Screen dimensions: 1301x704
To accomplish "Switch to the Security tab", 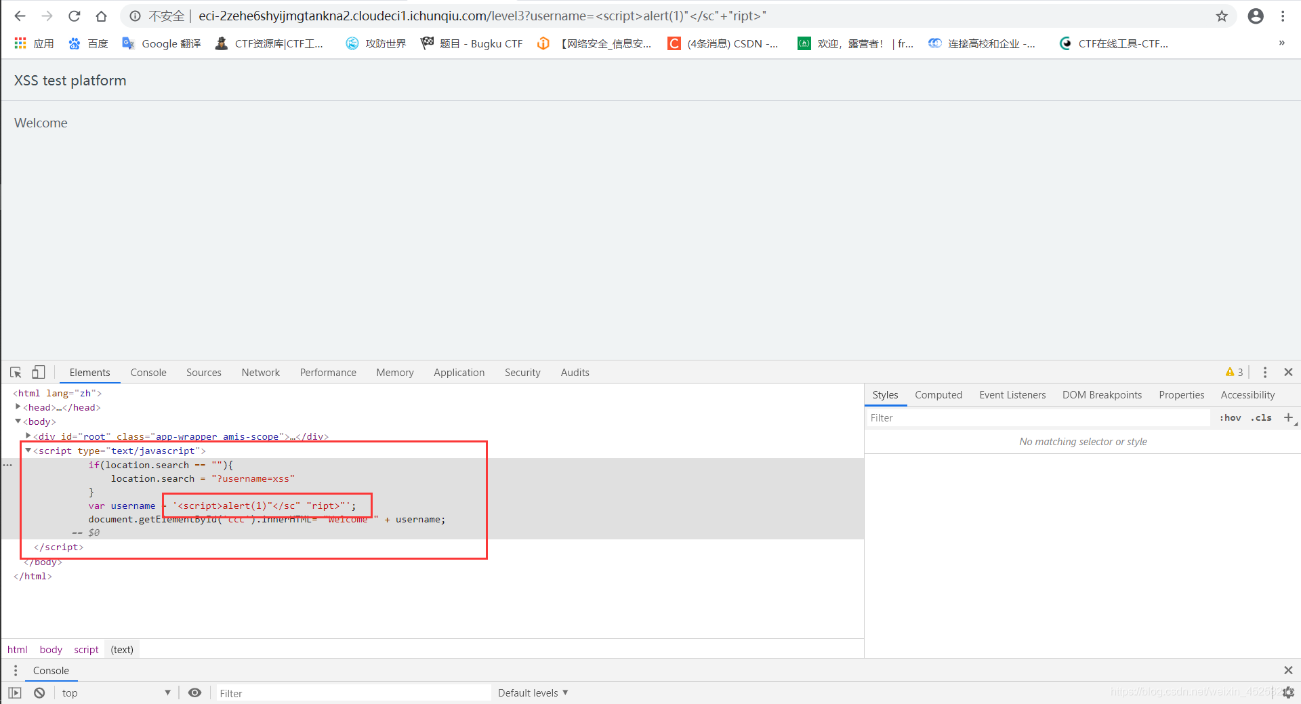I will tap(522, 372).
